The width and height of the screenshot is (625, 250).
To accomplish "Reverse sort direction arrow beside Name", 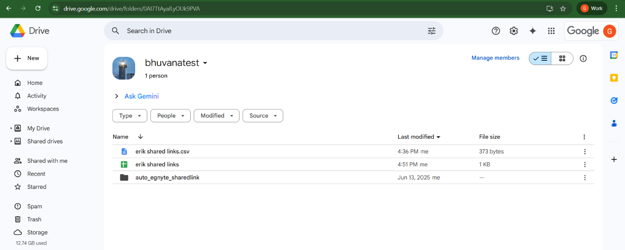I will coord(140,137).
